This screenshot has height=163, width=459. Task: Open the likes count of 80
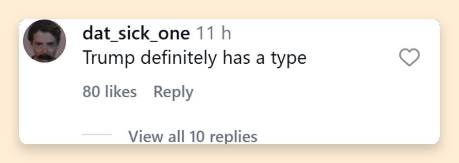110,92
